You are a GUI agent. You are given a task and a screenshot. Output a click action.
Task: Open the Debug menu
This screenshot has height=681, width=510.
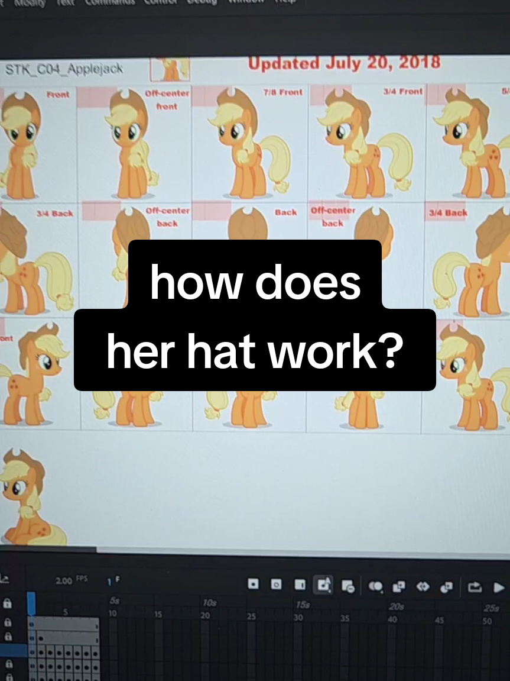(202, 1)
